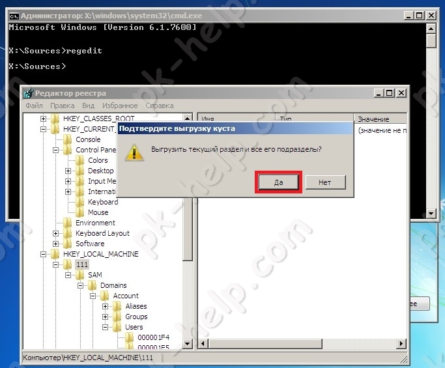445x368 pixels.
Task: Select Keyboard folder icon
Action: (79, 202)
